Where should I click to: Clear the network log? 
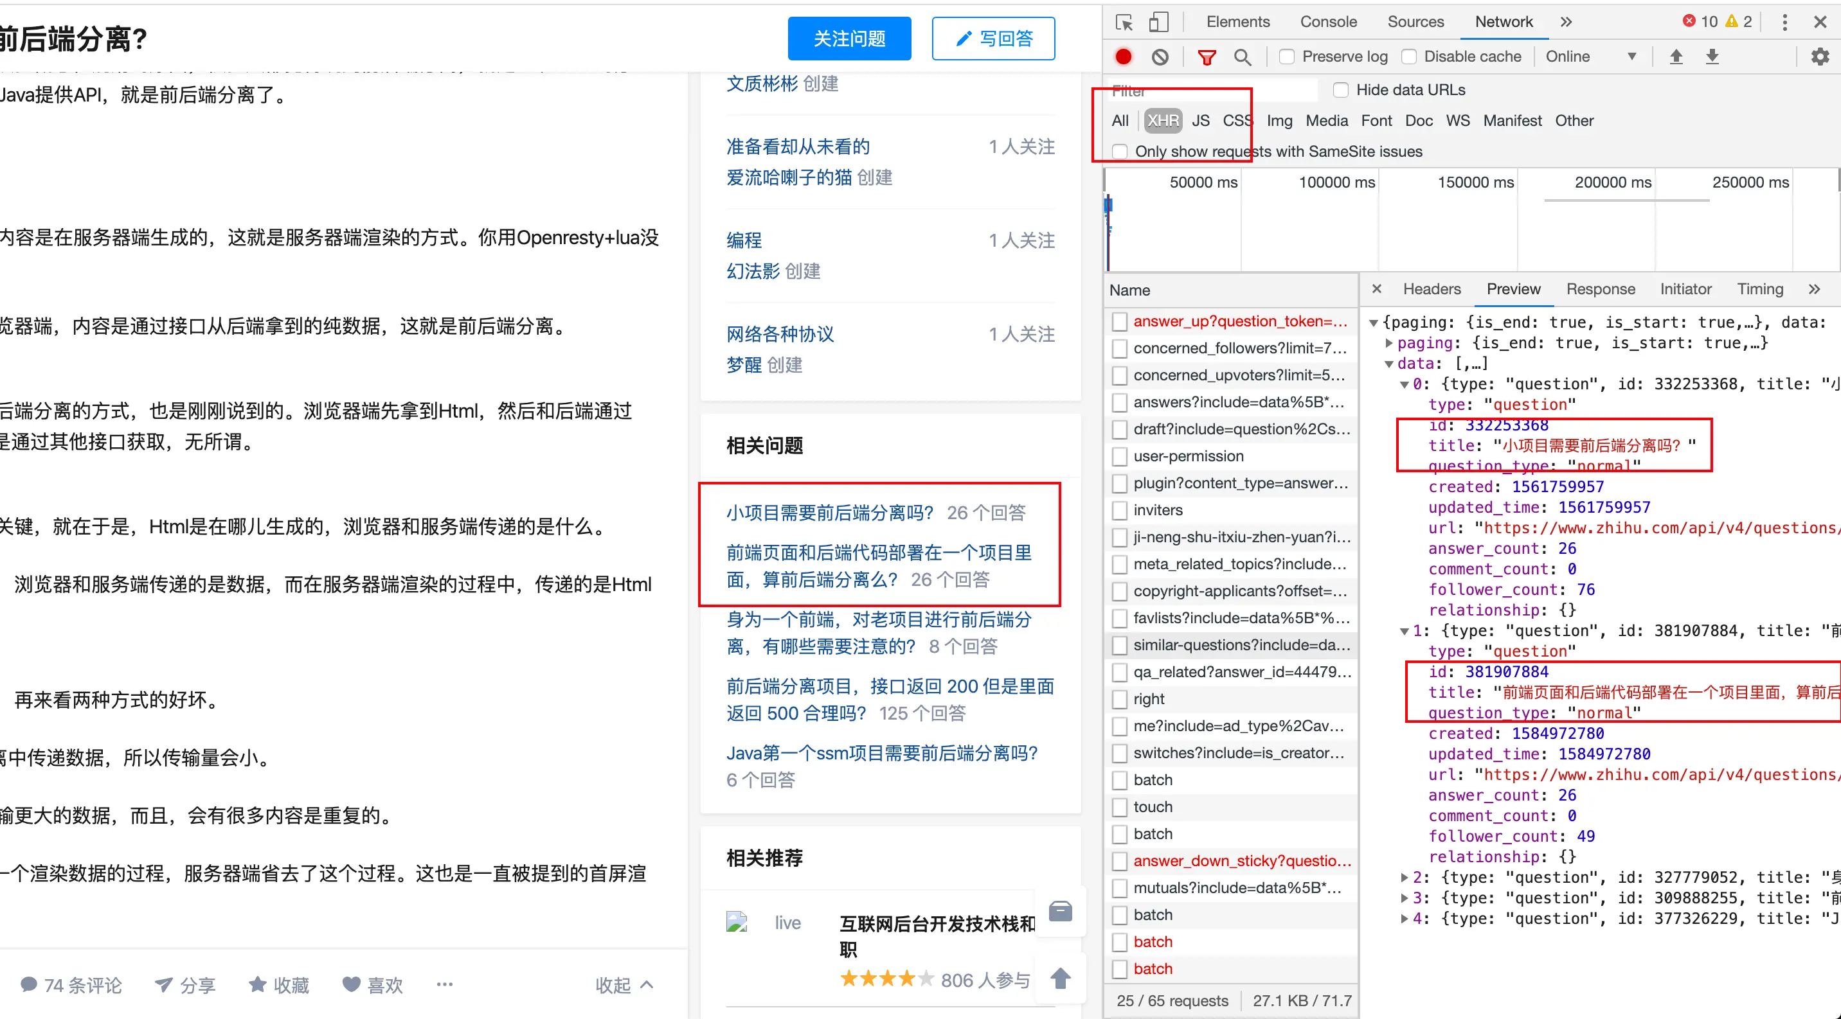point(1160,57)
